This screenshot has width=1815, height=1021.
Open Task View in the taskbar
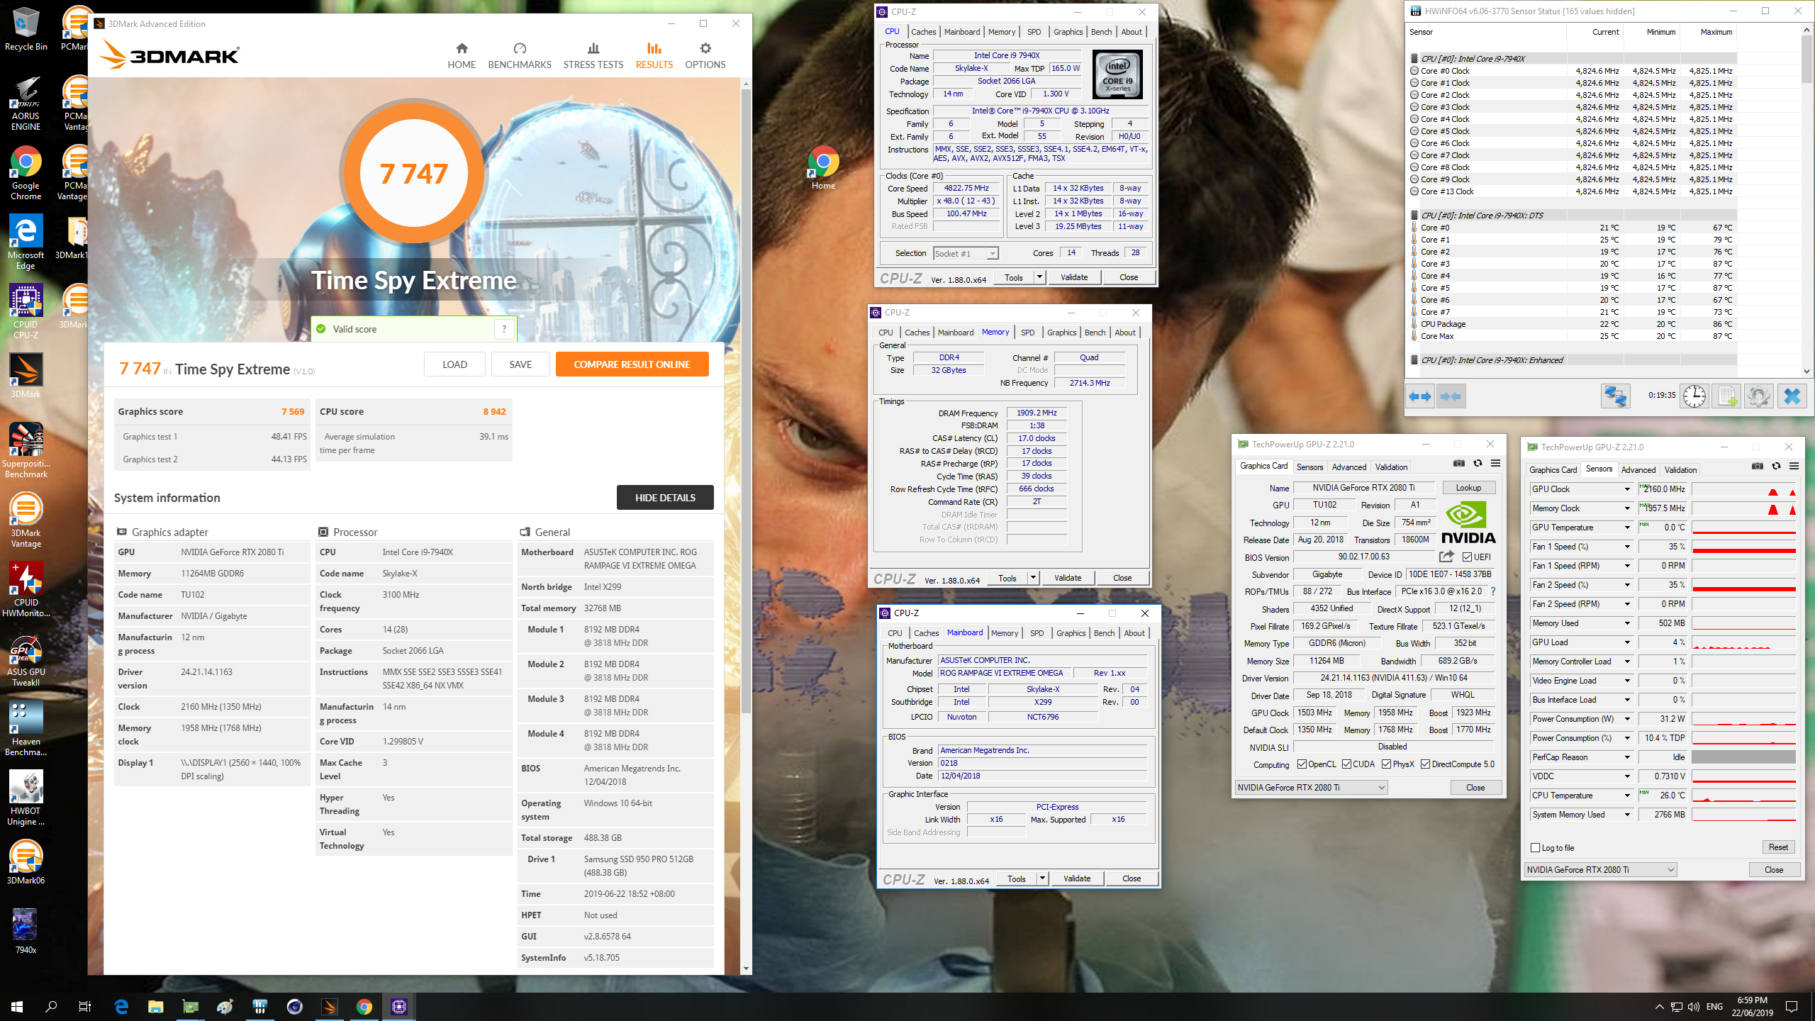click(x=85, y=1007)
